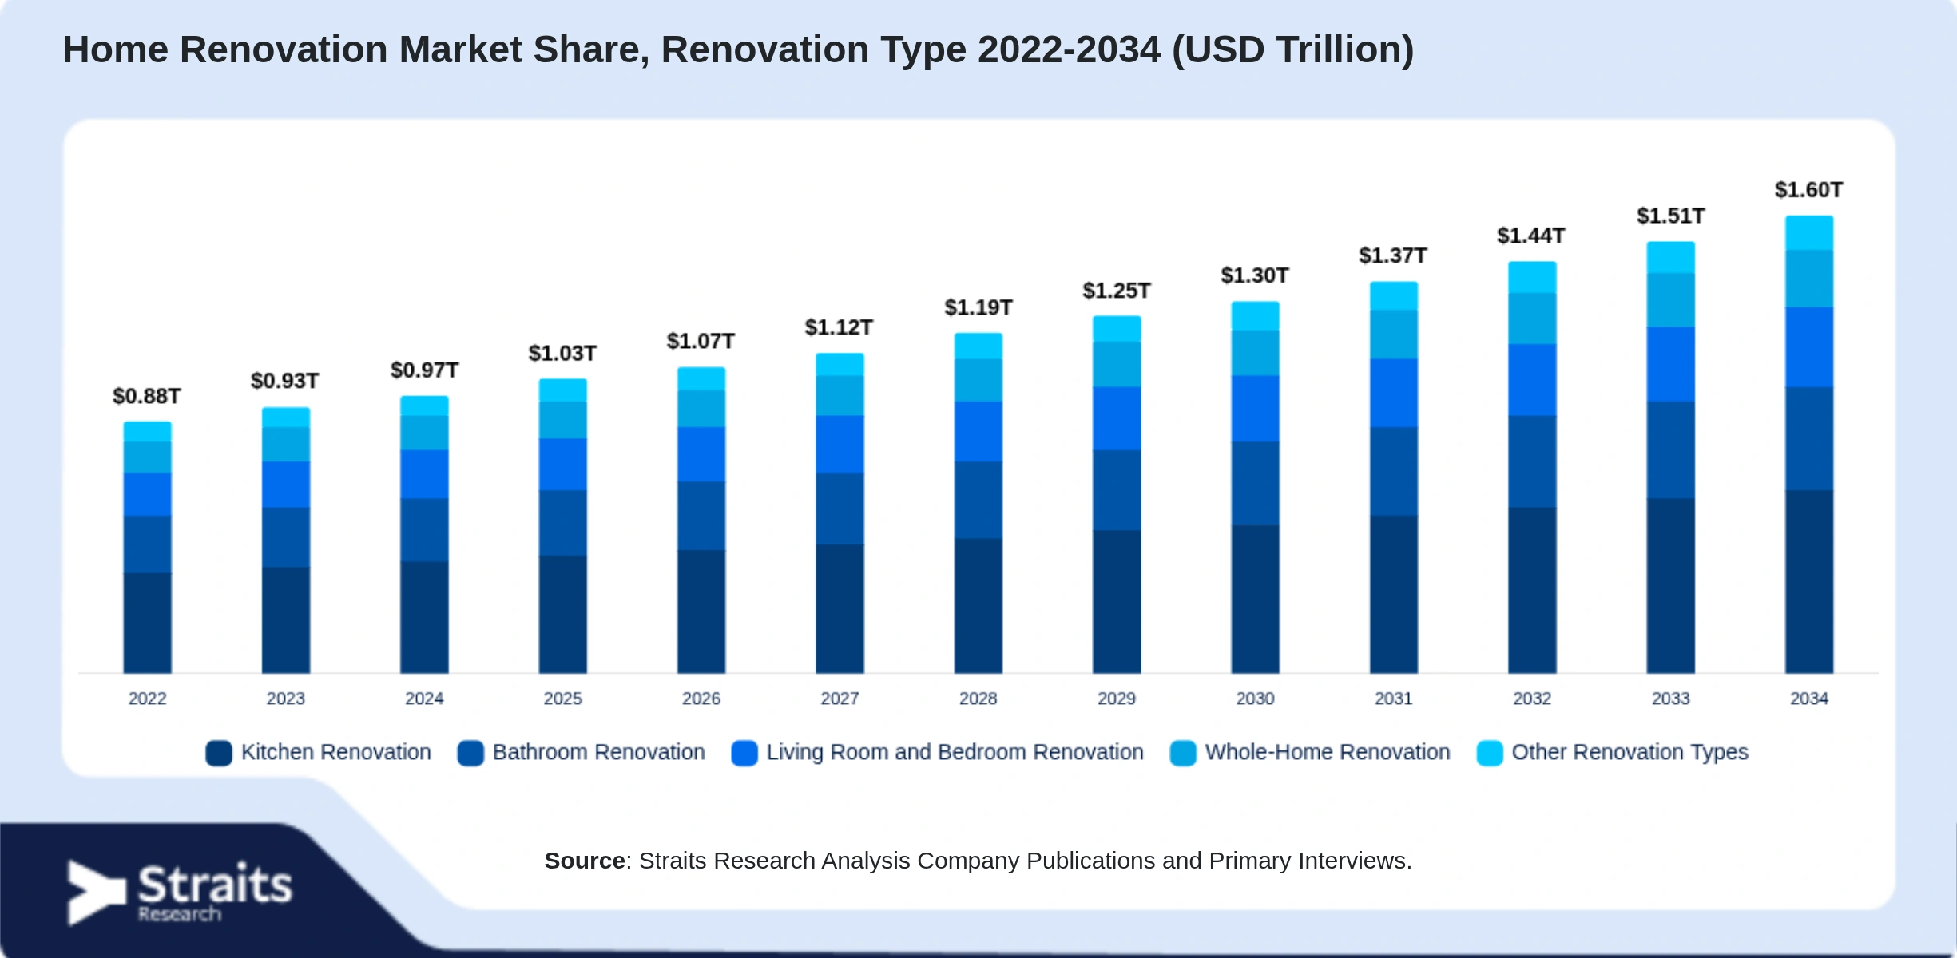Image resolution: width=1957 pixels, height=958 pixels.
Task: Click the $0.97T value label
Action: pos(424,370)
